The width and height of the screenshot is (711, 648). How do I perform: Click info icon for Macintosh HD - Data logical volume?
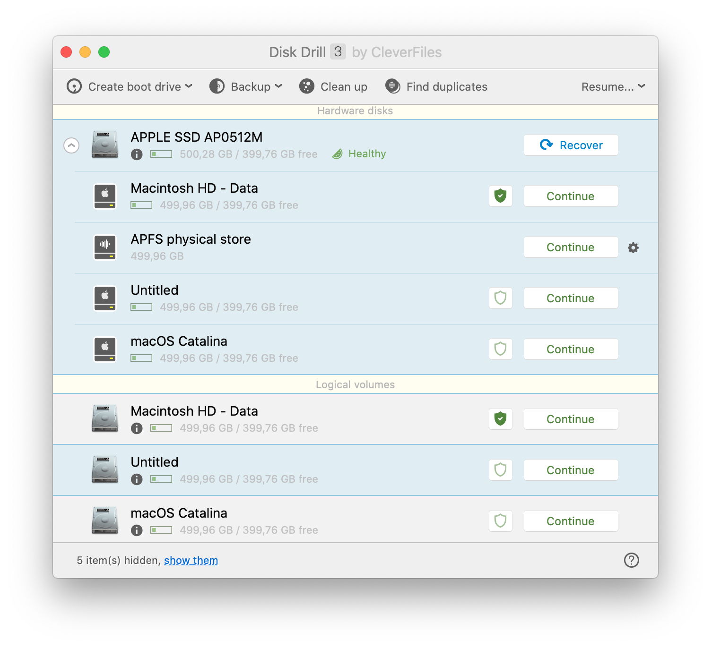[137, 428]
